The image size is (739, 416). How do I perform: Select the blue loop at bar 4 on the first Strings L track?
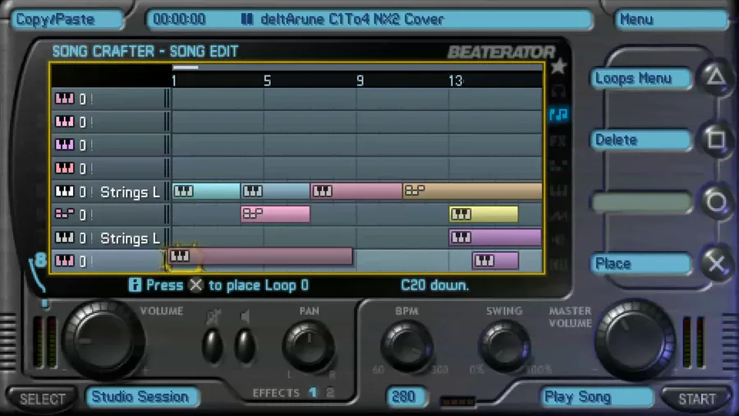[275, 191]
